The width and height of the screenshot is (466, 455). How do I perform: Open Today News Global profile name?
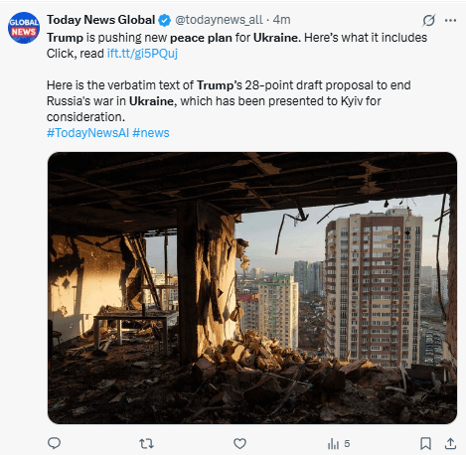click(100, 20)
